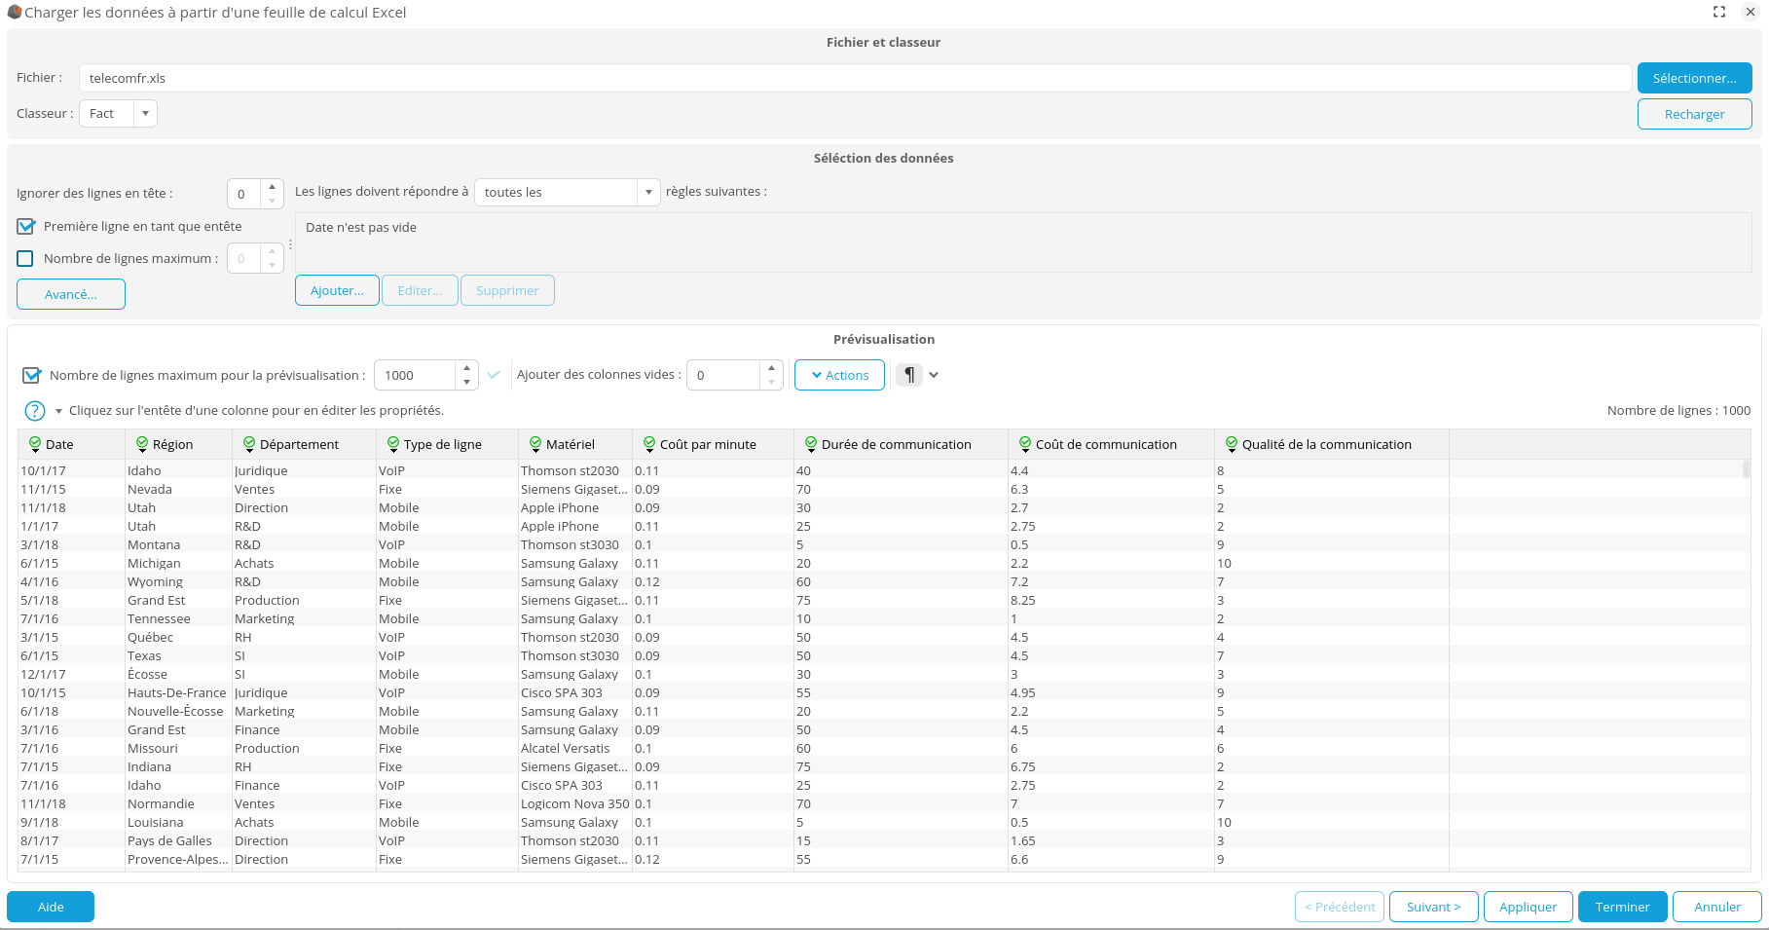Click the green icon on Date column header

click(35, 444)
